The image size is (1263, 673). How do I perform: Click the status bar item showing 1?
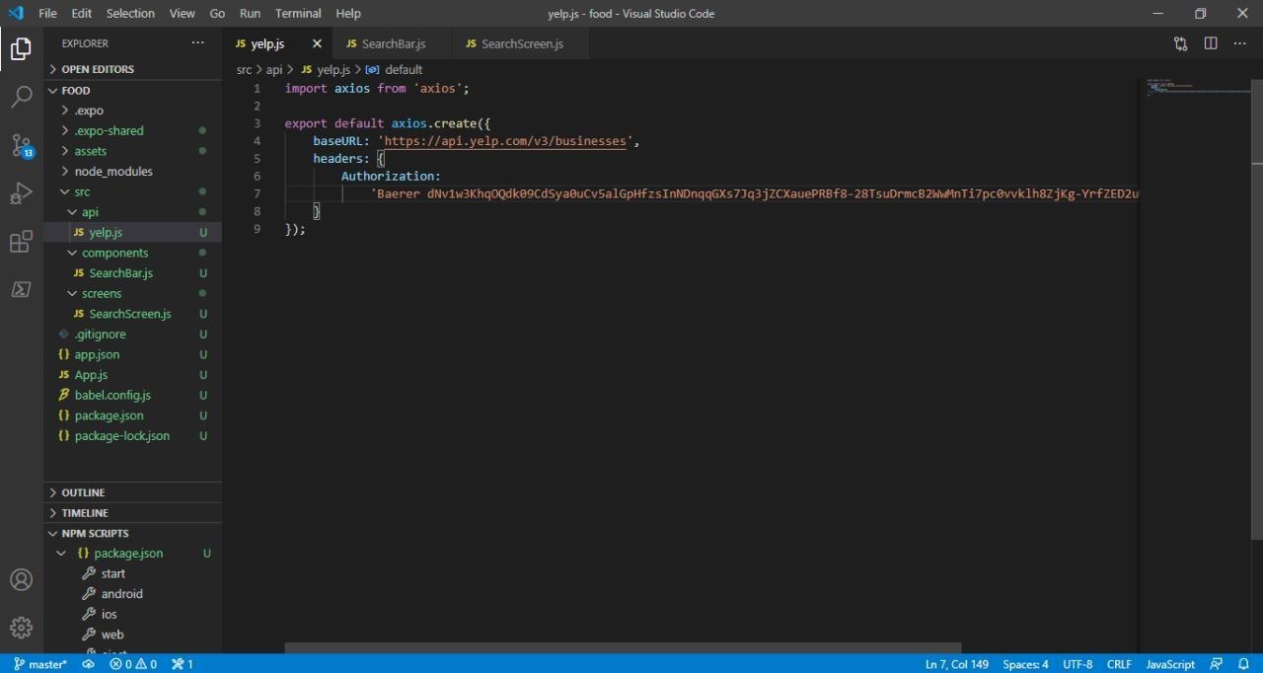(x=183, y=664)
